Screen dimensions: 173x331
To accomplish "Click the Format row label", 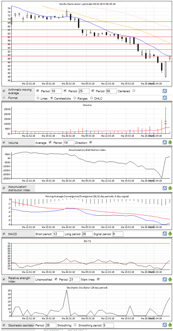I will 12,98.
